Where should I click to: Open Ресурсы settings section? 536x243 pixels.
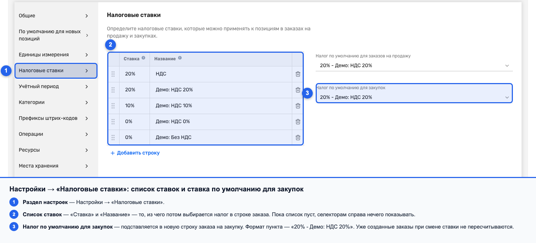[x=56, y=150]
